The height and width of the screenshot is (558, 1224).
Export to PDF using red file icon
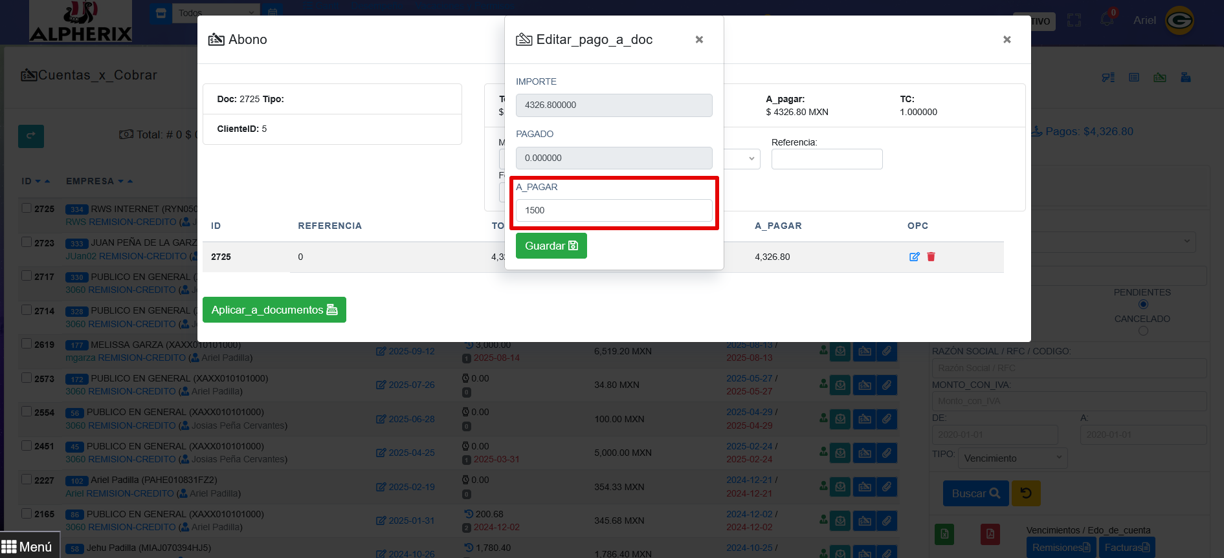990,534
